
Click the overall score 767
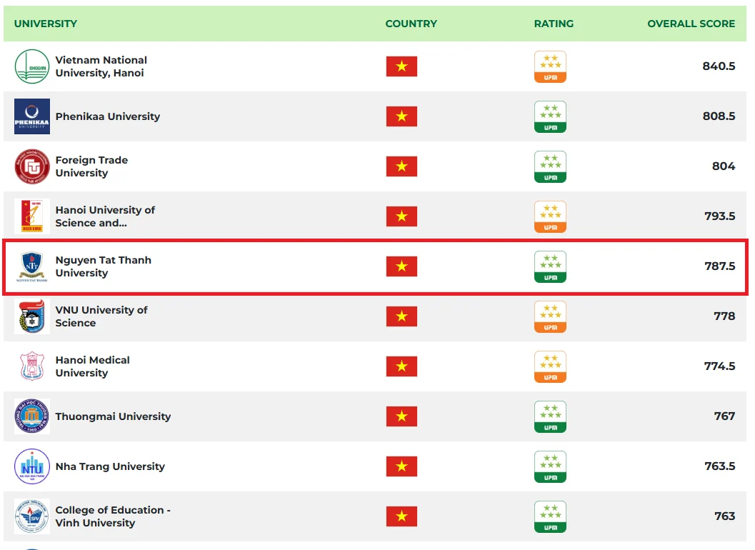725,416
